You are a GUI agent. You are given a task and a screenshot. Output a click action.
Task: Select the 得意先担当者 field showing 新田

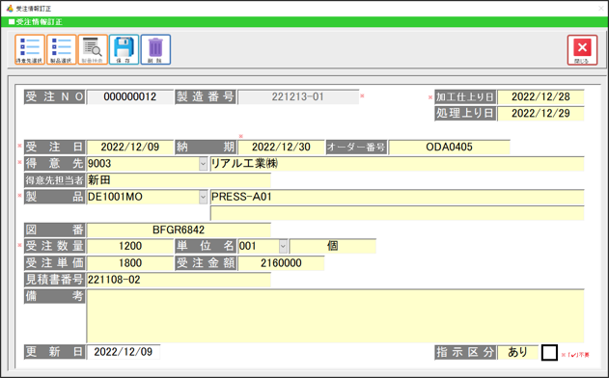(x=179, y=180)
